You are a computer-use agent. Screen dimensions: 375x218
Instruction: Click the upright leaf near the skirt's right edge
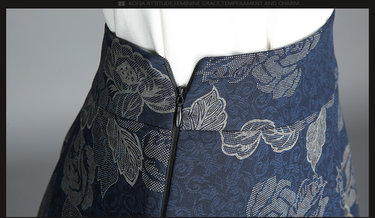click(x=316, y=136)
